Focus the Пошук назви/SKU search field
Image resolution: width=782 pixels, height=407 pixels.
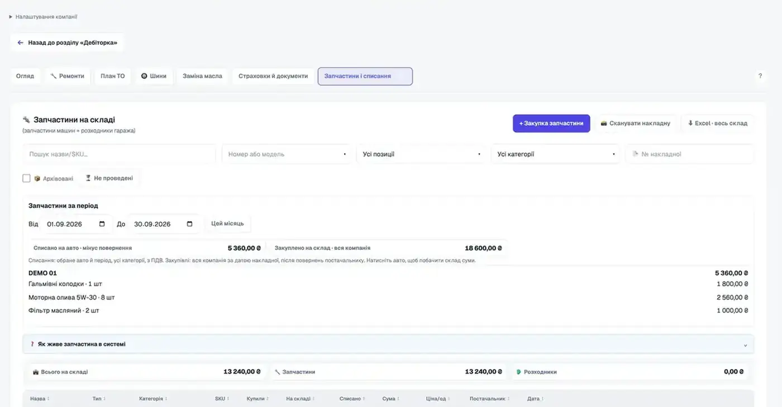tap(119, 154)
